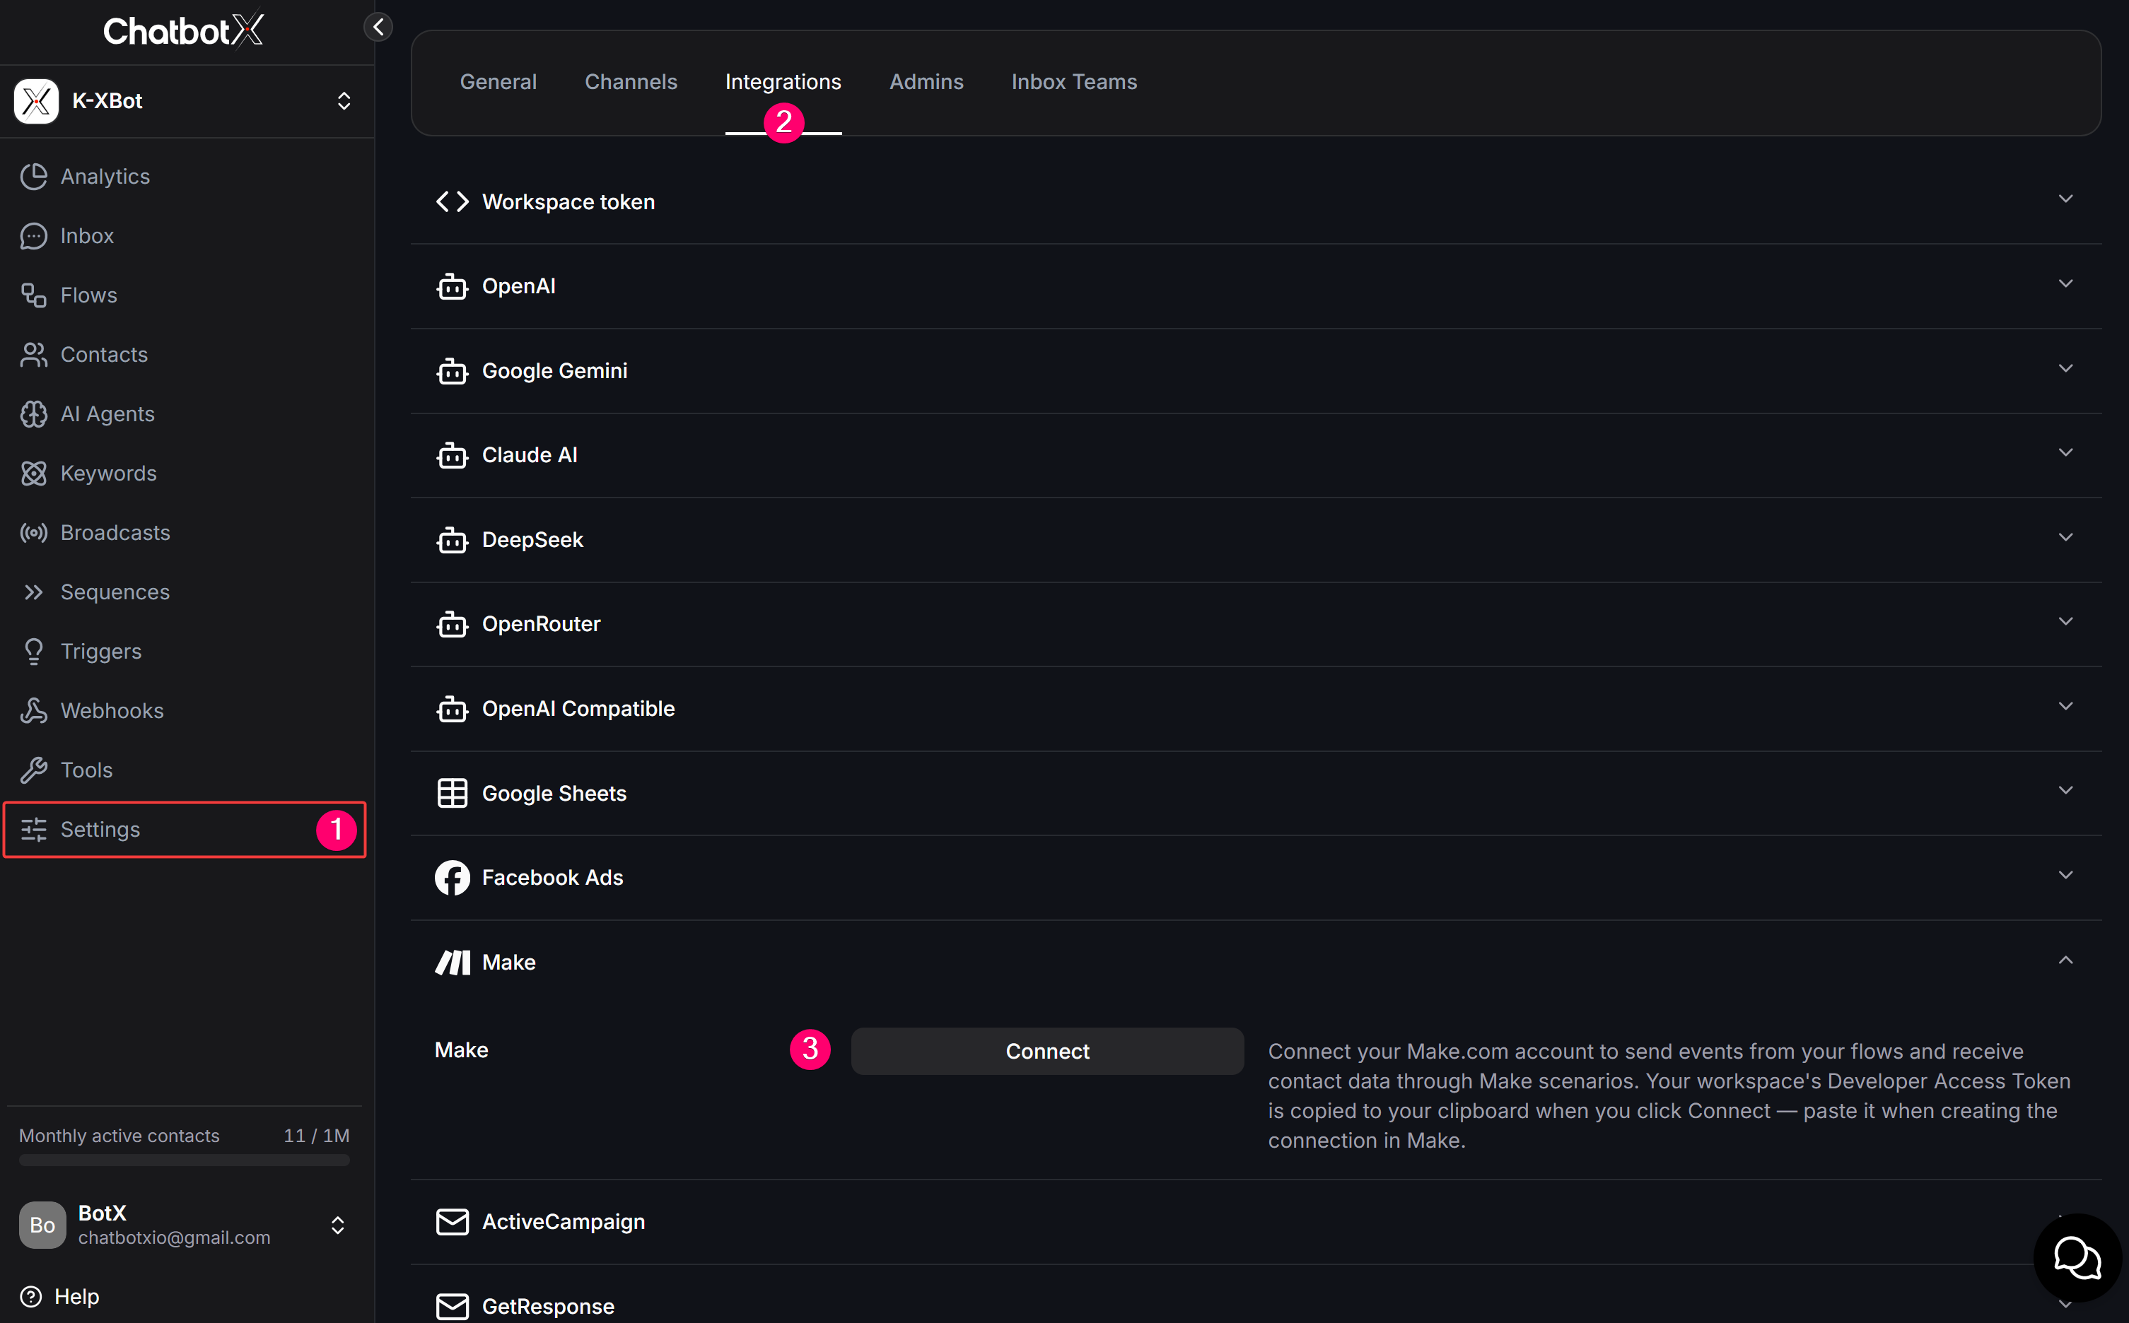Viewport: 2129px width, 1323px height.
Task: Expand the OpenAI section chevron
Action: (2065, 283)
